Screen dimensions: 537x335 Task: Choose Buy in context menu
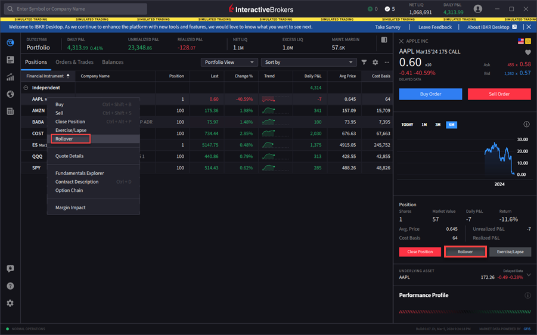tap(93, 104)
